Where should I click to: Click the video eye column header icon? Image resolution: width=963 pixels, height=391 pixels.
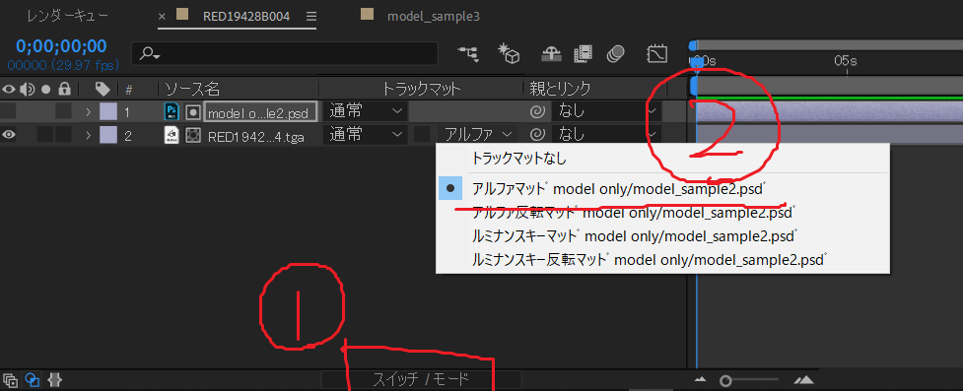pos(9,90)
